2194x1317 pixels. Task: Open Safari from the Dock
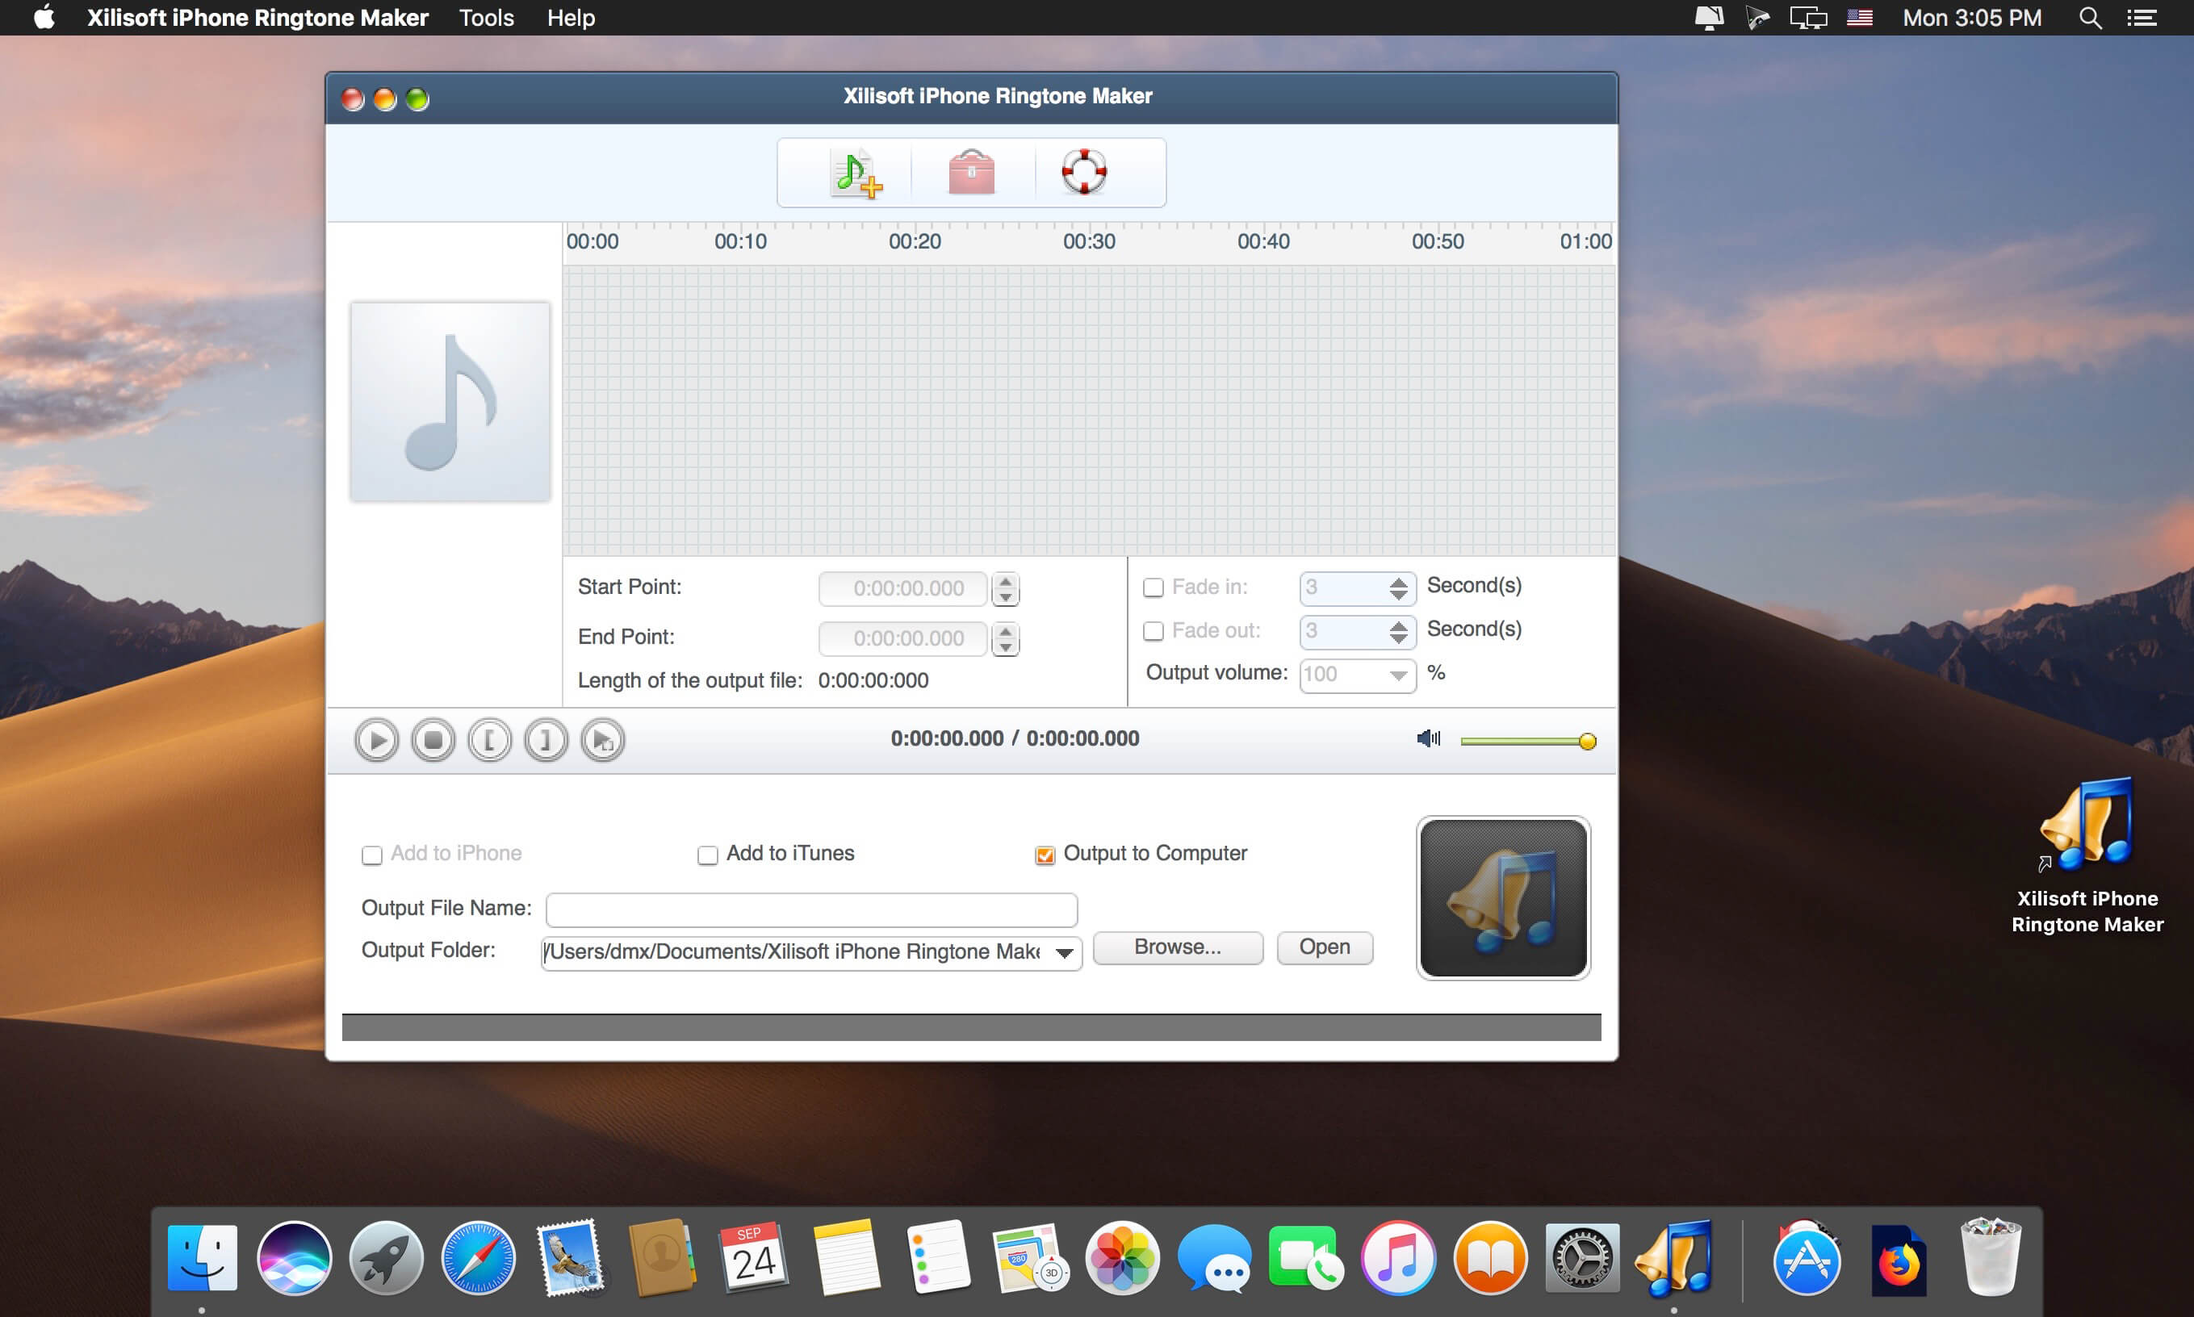point(479,1258)
